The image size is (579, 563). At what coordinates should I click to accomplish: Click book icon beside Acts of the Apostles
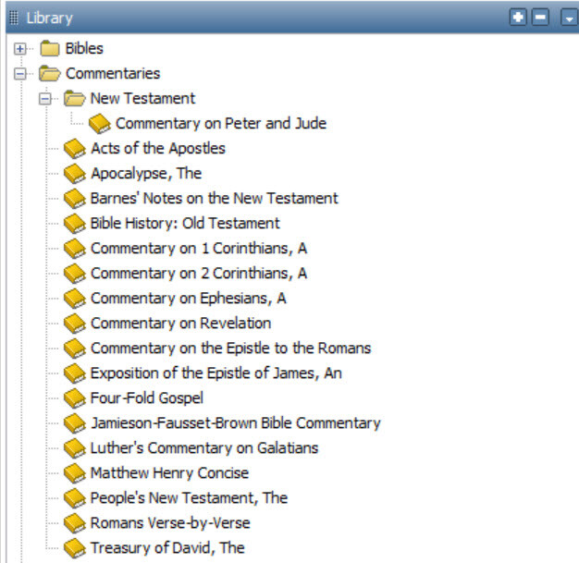75,149
